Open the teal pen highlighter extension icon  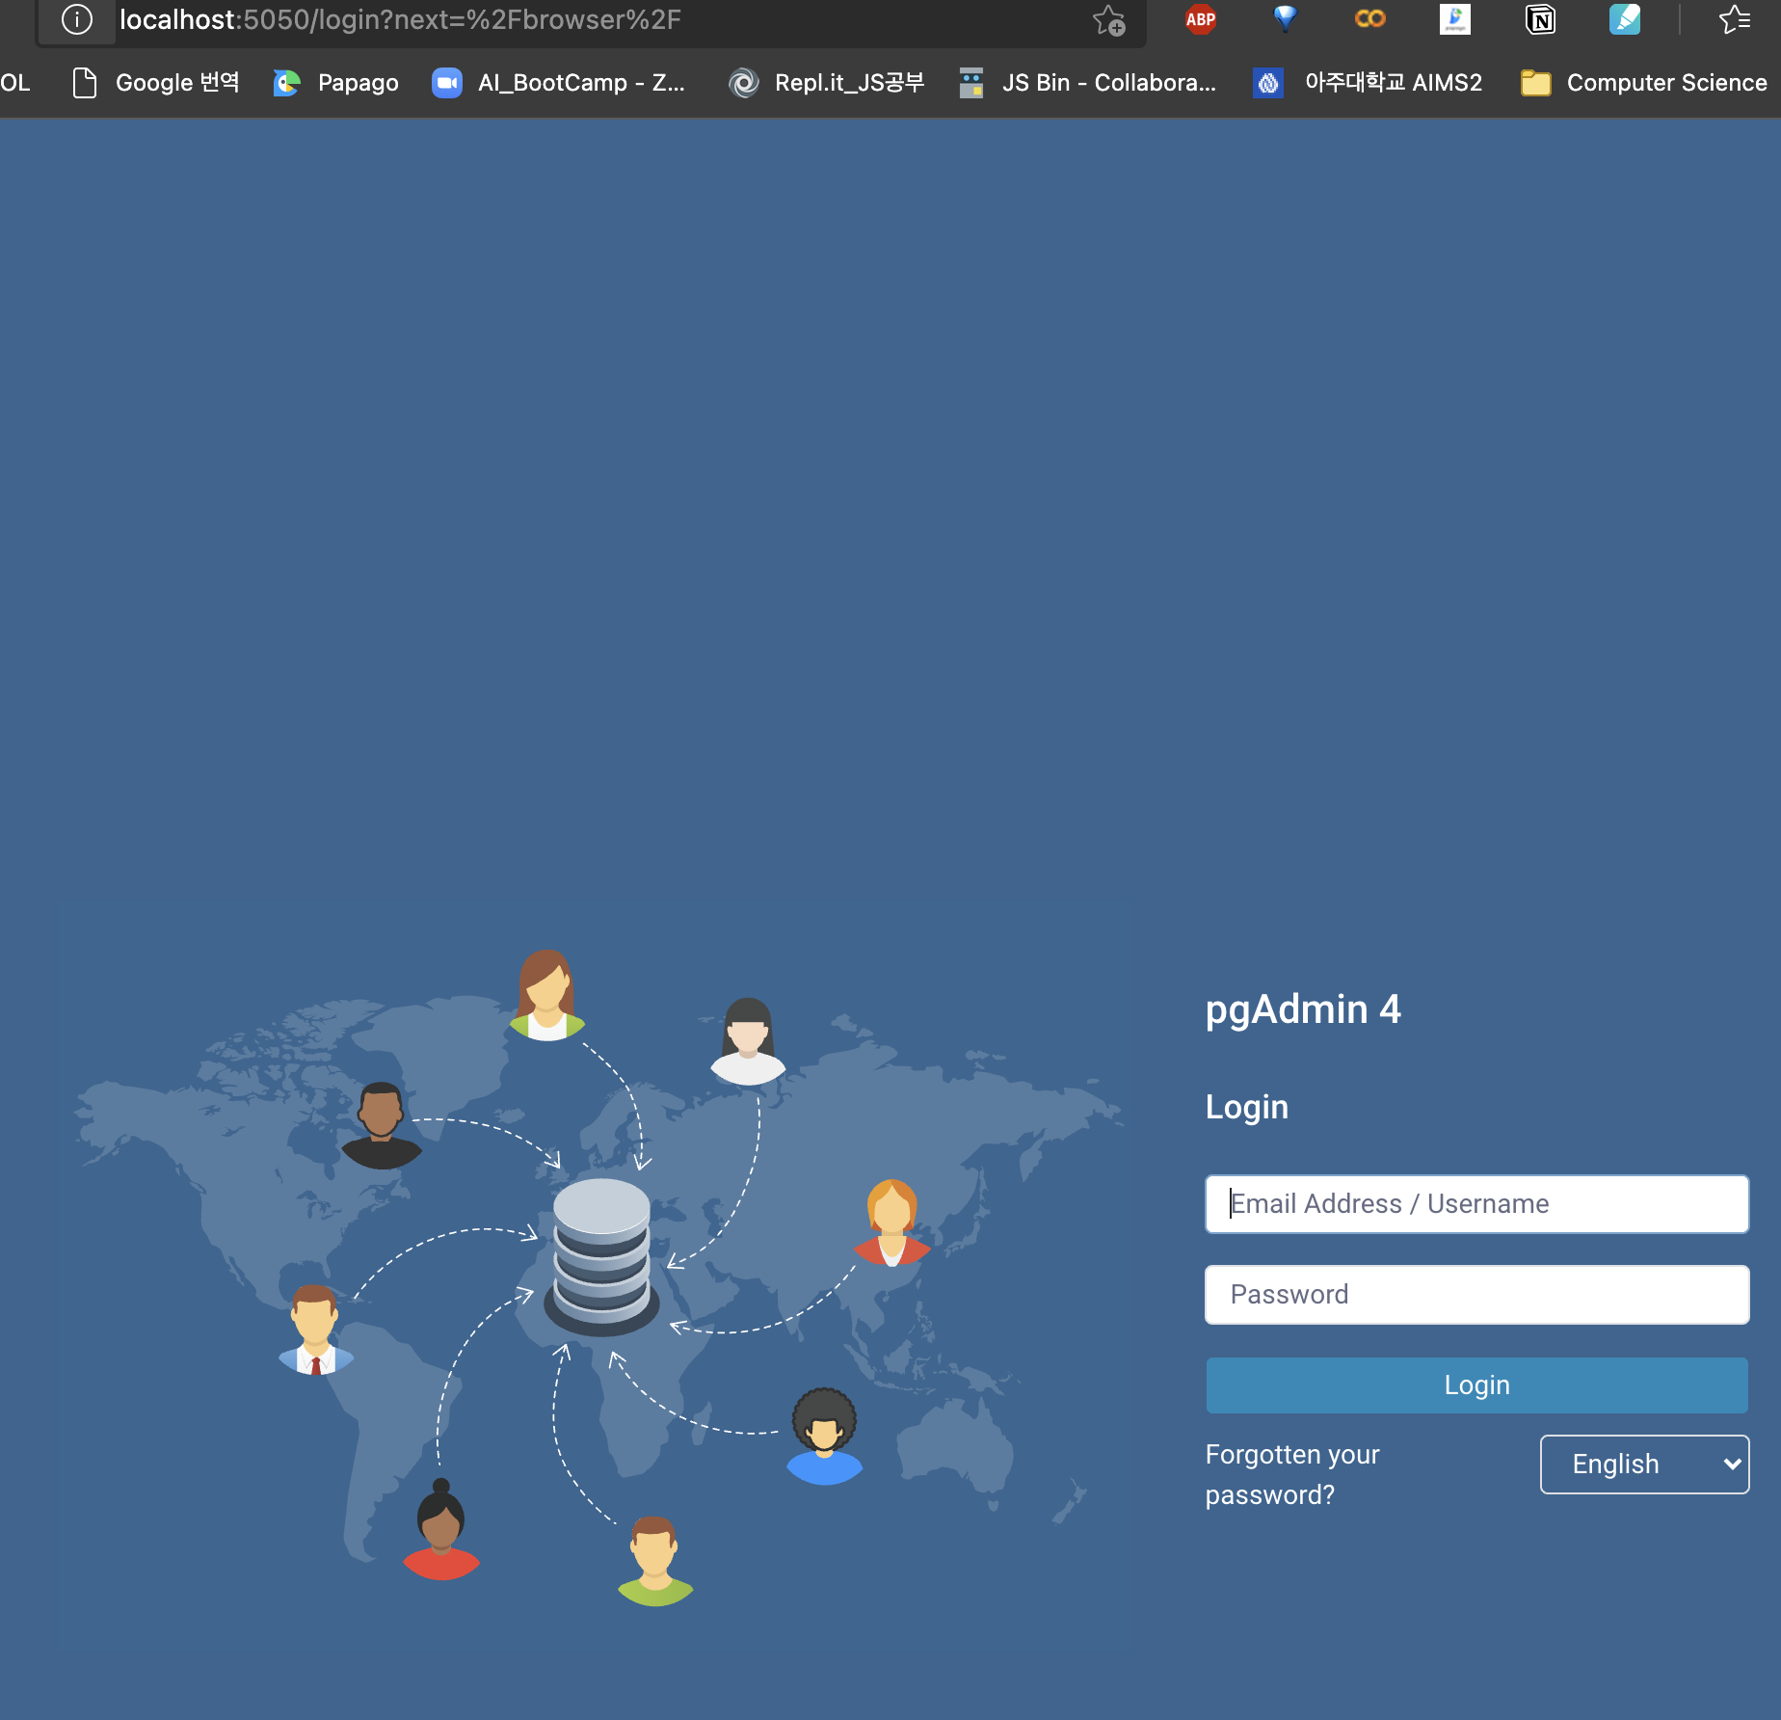click(x=1625, y=19)
